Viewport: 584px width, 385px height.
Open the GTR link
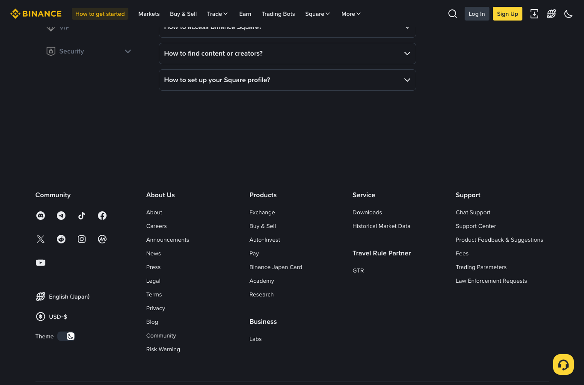358,270
